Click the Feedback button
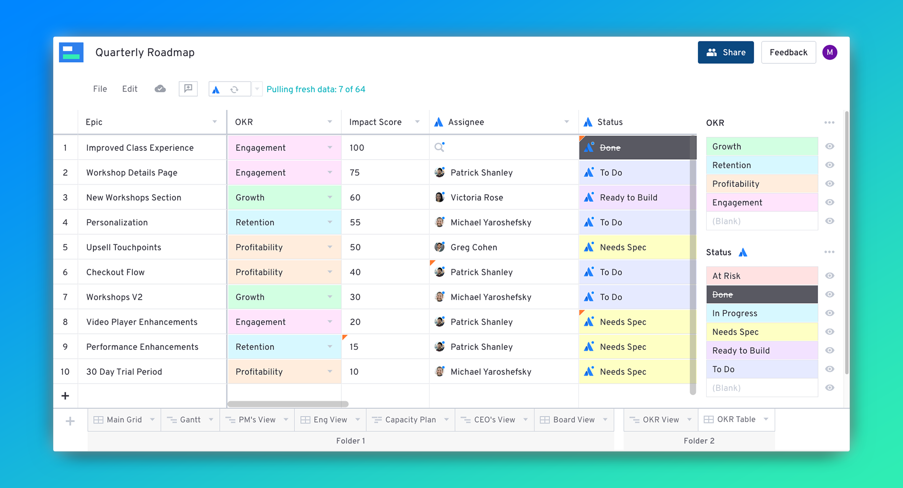The height and width of the screenshot is (488, 903). tap(788, 52)
